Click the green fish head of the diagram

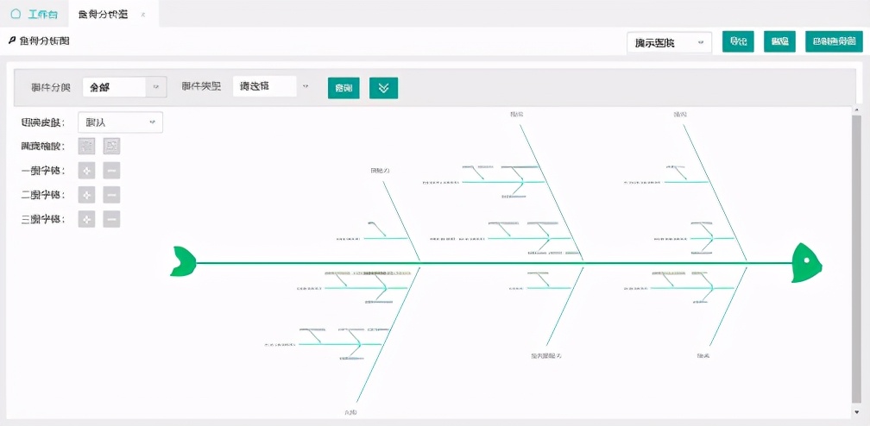click(806, 262)
